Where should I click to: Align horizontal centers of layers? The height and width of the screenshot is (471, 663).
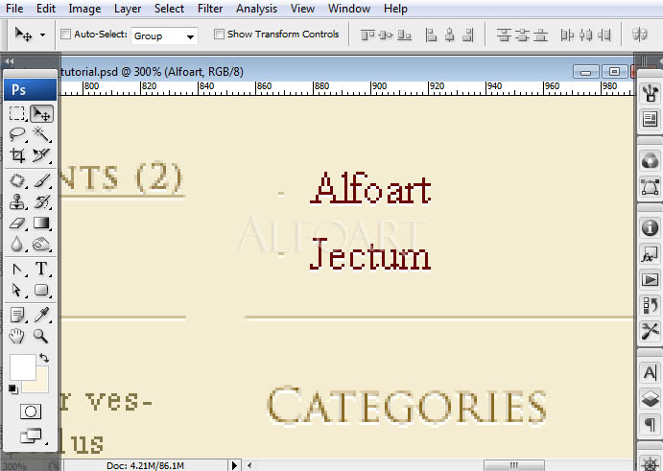coord(449,35)
